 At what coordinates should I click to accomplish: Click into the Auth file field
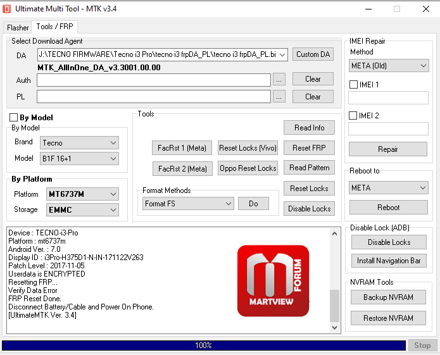tap(154, 80)
